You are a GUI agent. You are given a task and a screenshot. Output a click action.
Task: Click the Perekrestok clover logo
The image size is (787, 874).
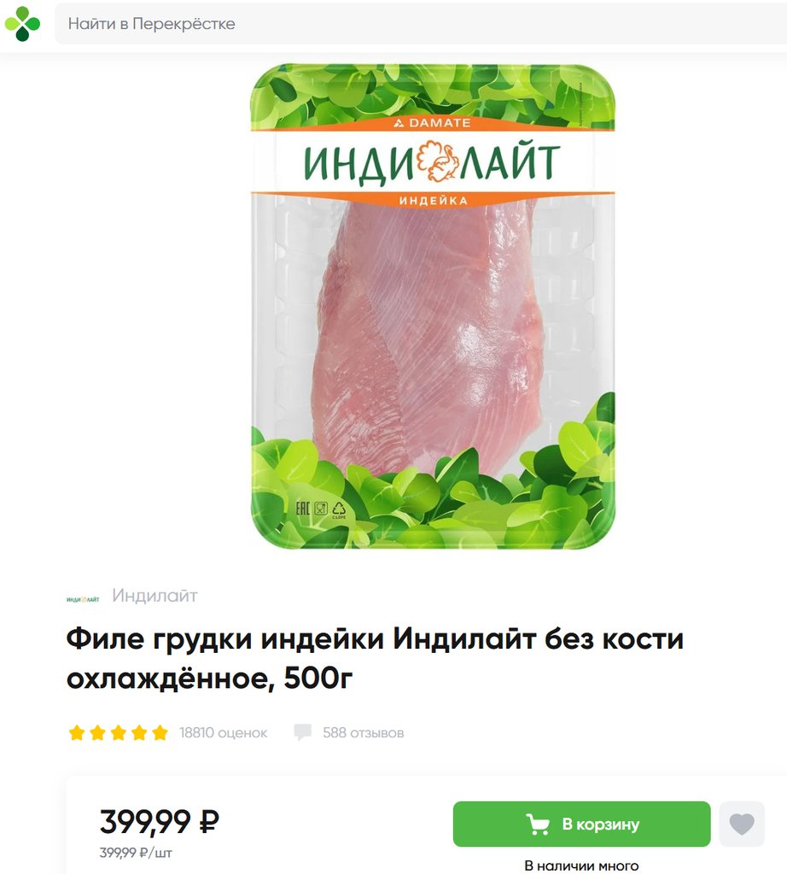click(x=22, y=24)
